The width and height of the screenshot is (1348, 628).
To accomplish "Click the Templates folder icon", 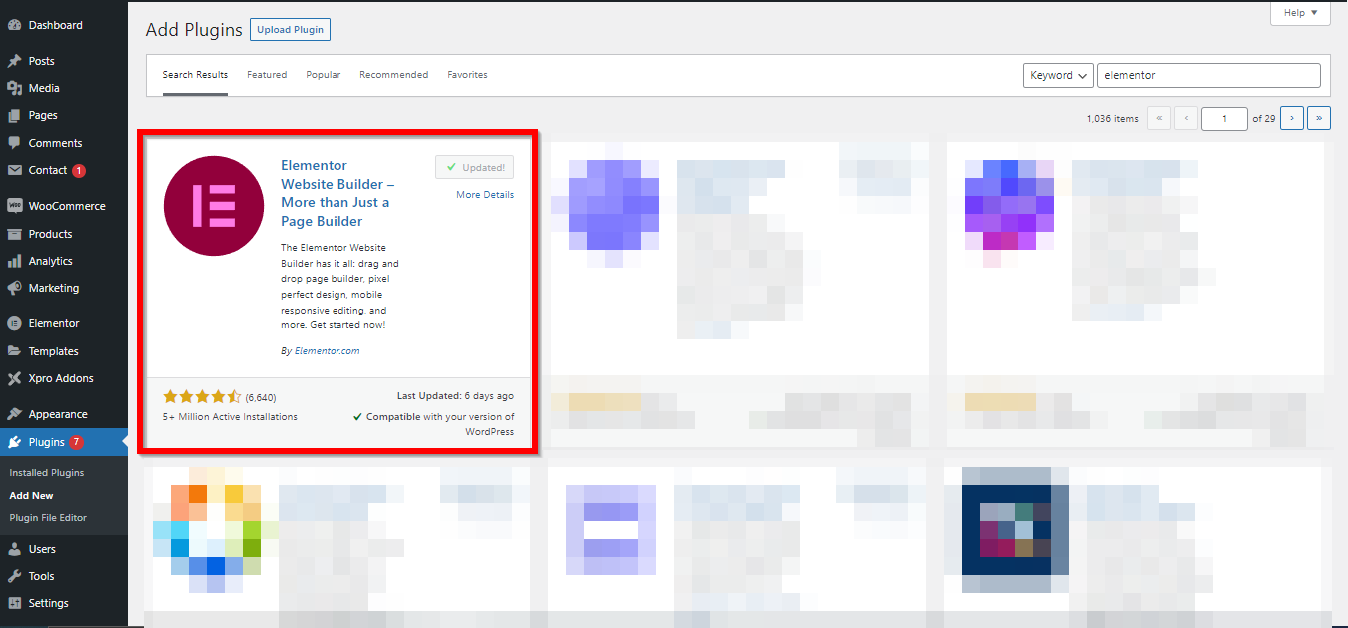I will pos(15,351).
